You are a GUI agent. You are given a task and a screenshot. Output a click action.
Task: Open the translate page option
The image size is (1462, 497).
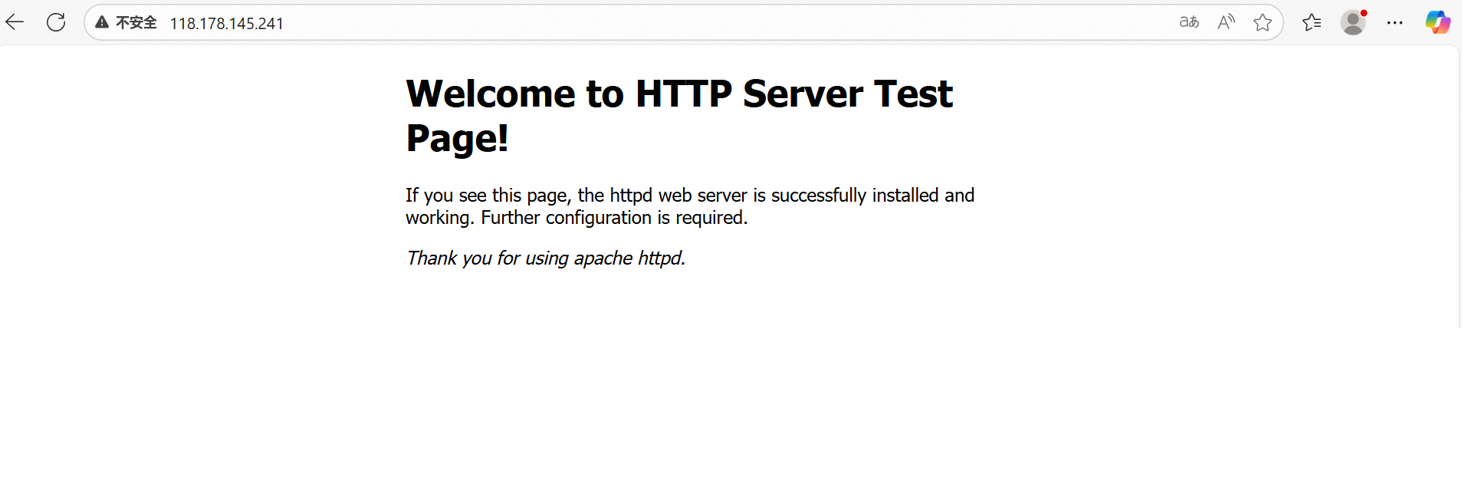[1189, 22]
